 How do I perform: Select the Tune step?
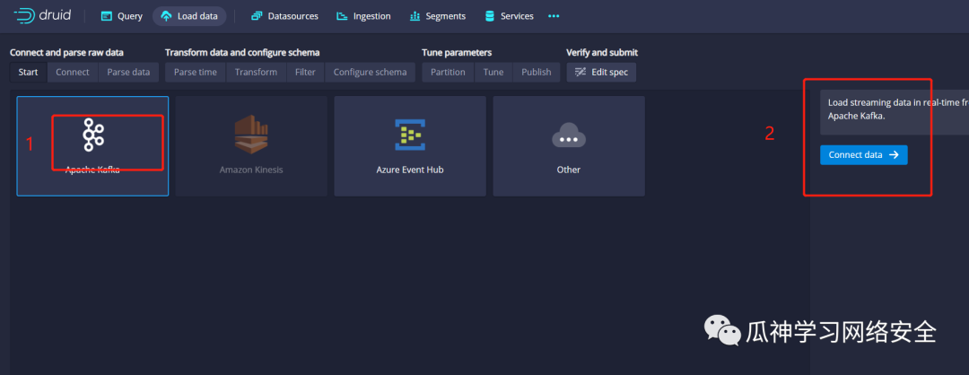493,73
